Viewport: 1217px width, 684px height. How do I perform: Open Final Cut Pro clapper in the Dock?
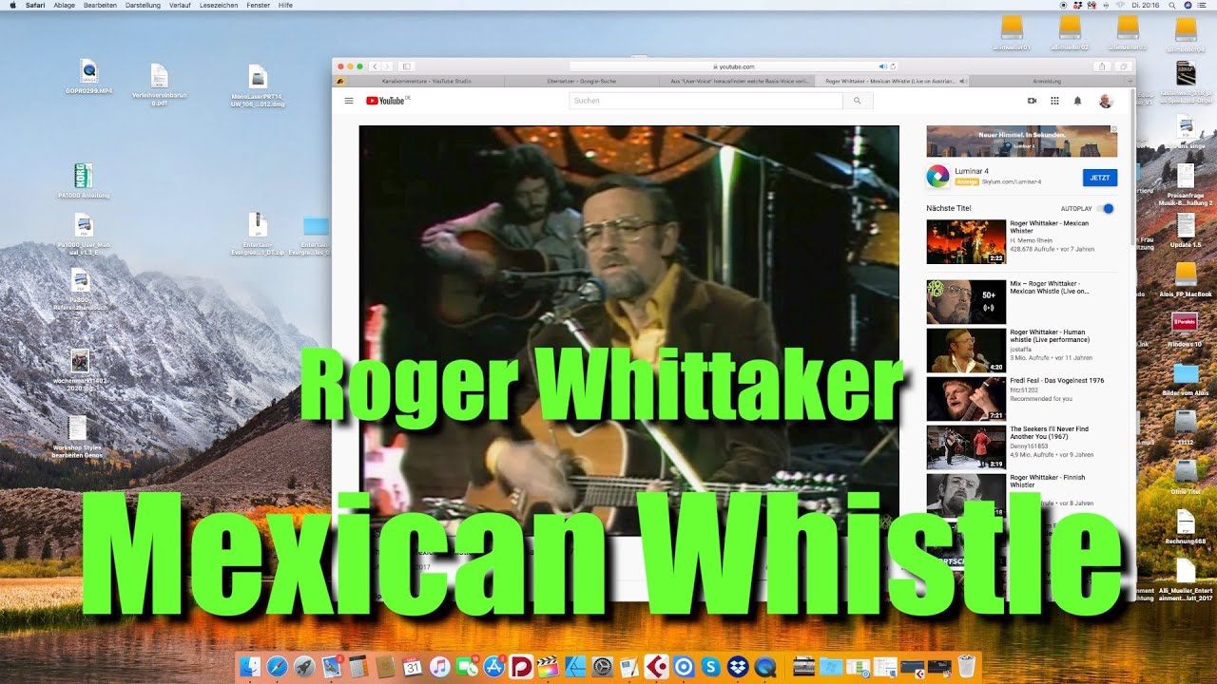tap(548, 667)
